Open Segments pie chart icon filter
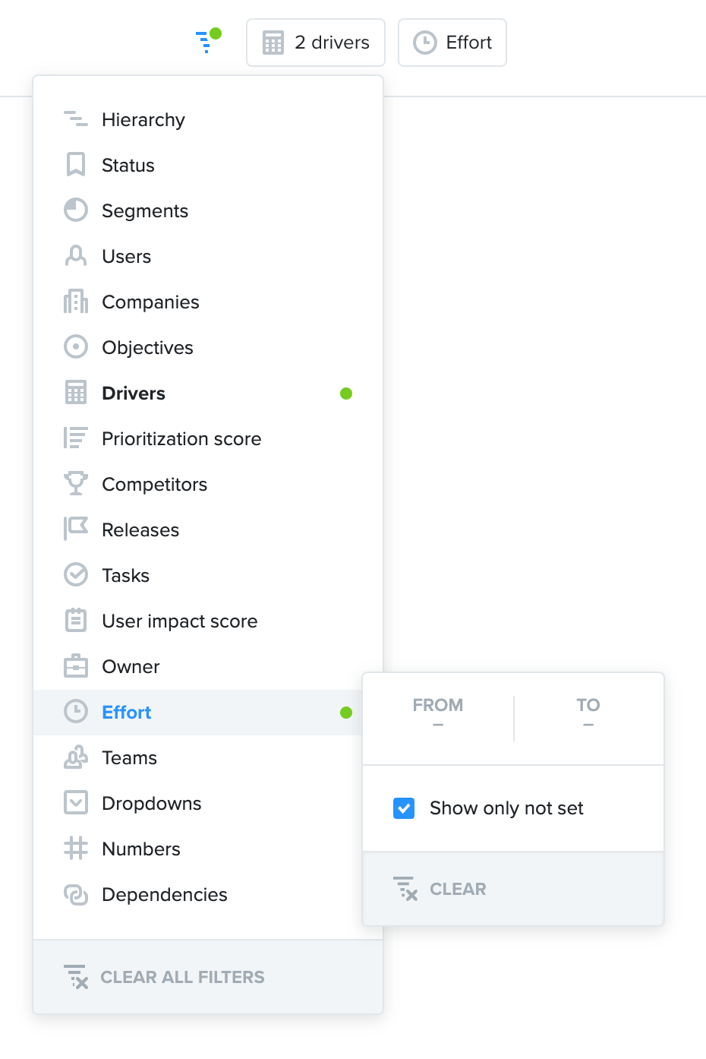The width and height of the screenshot is (706, 1059). pyautogui.click(x=76, y=210)
